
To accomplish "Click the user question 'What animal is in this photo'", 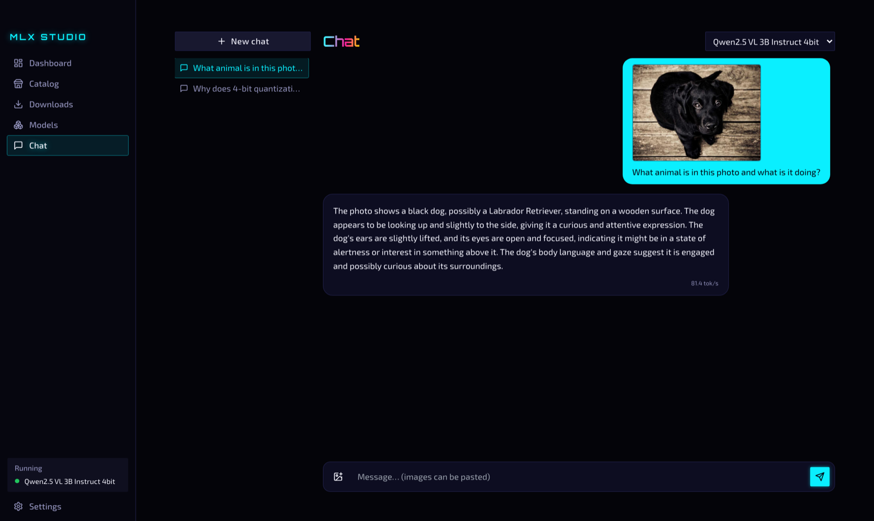I will click(726, 172).
